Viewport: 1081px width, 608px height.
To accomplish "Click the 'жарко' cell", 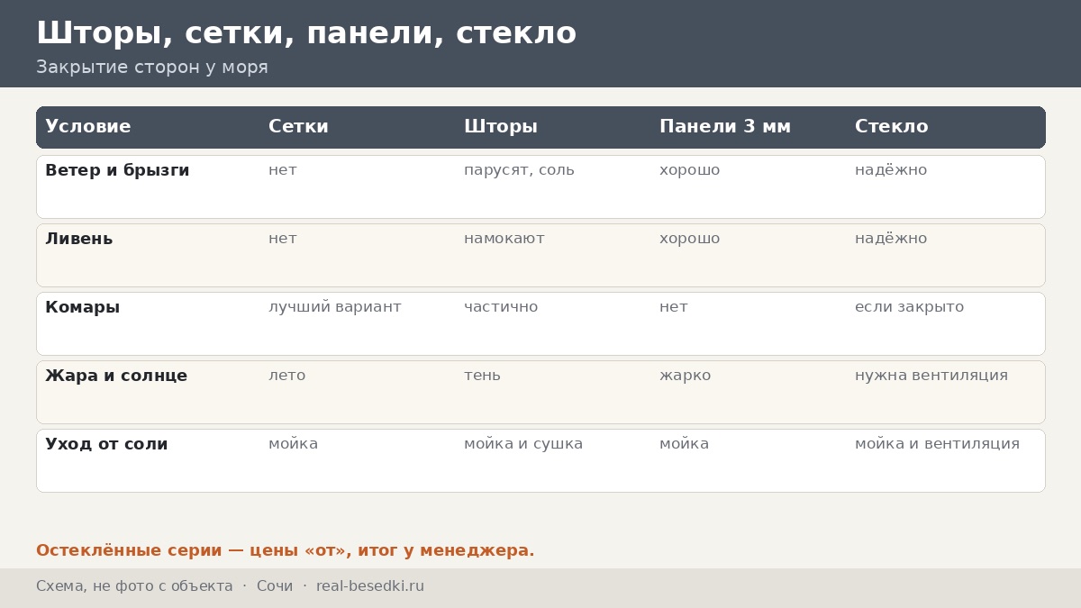I will pos(686,376).
